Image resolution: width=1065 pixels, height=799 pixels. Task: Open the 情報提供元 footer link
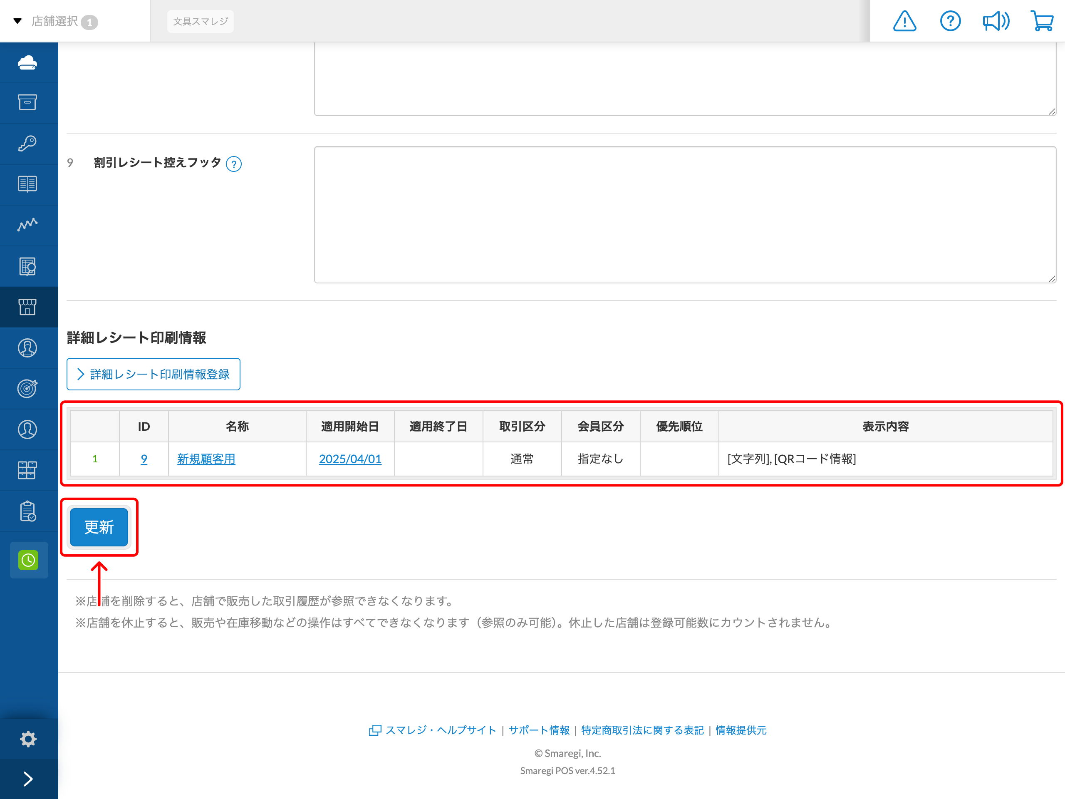pos(741,730)
